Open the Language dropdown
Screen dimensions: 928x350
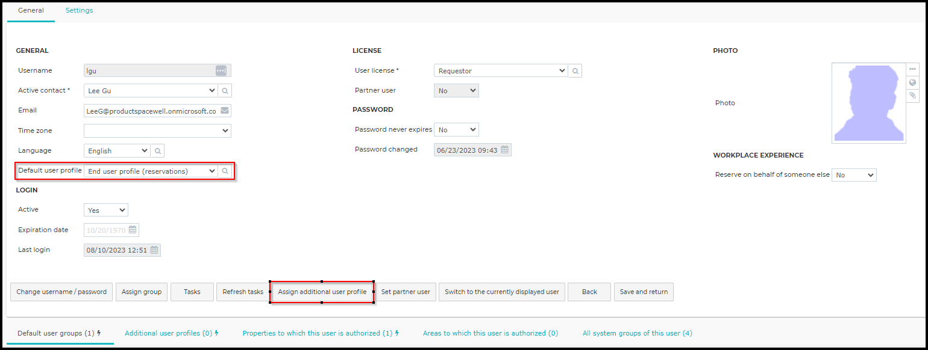(x=117, y=151)
